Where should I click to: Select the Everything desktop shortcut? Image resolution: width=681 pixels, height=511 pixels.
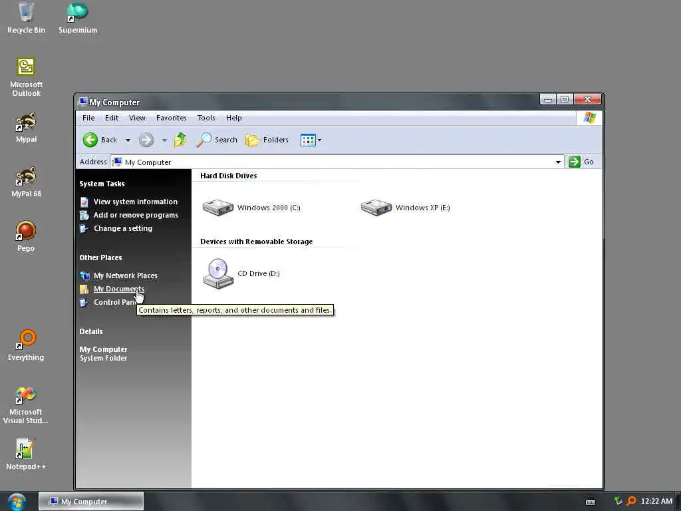coord(26,345)
